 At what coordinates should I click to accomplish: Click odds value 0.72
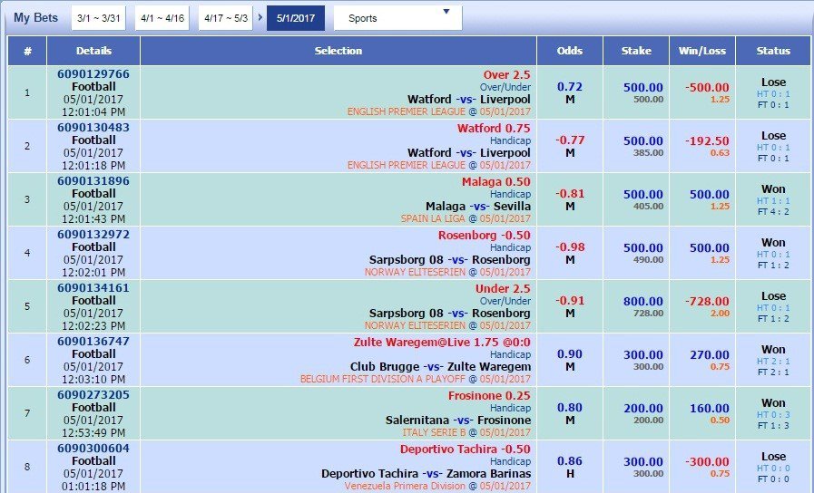tap(570, 87)
